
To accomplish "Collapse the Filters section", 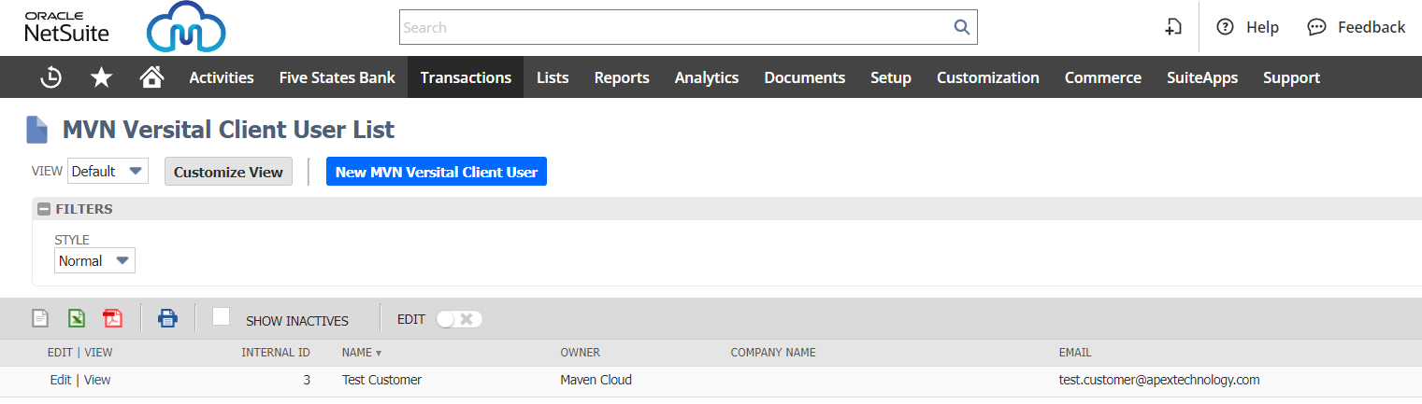I will [x=44, y=210].
